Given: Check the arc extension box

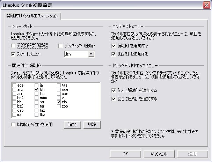Looking at the screenshot, I should pos(14,89).
